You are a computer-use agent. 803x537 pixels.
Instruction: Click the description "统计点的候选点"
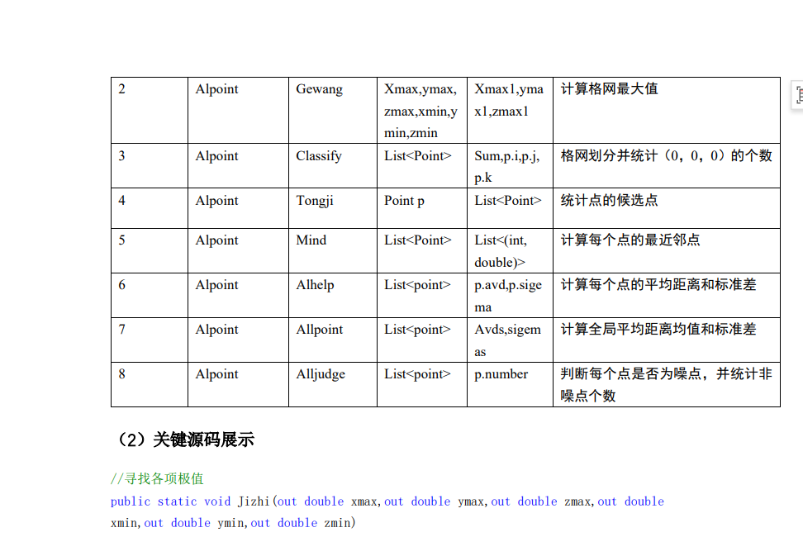pos(609,201)
